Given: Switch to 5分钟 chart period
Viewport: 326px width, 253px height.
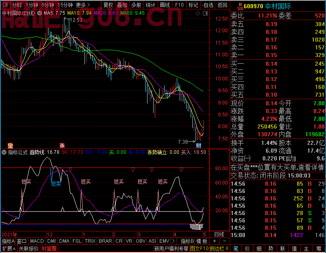Looking at the screenshot, I should click(x=48, y=5).
